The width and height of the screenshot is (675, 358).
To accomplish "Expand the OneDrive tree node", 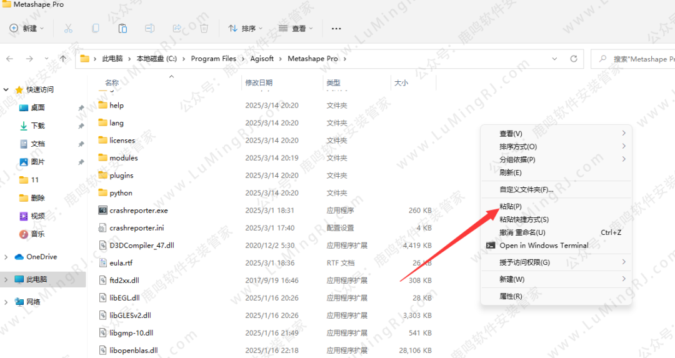I will (6, 257).
